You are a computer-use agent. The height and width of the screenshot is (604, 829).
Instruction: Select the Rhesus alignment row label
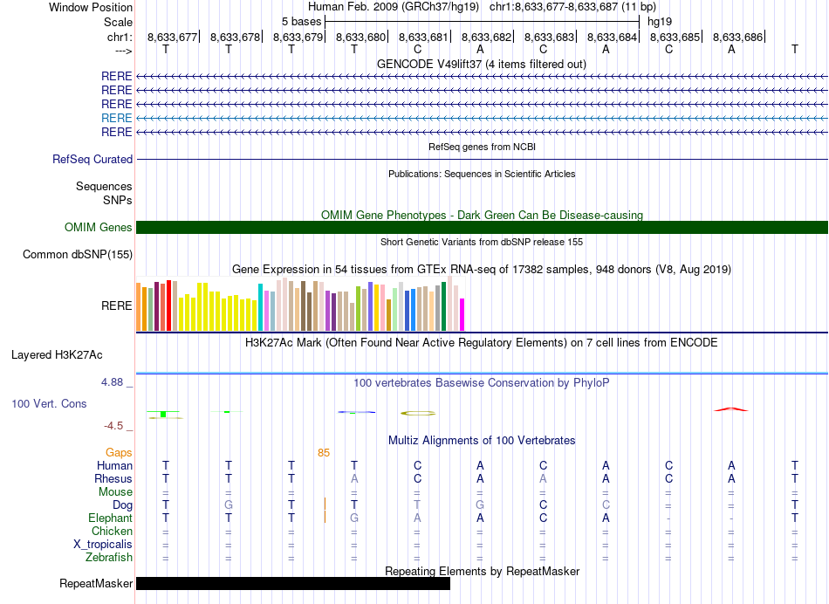click(113, 478)
